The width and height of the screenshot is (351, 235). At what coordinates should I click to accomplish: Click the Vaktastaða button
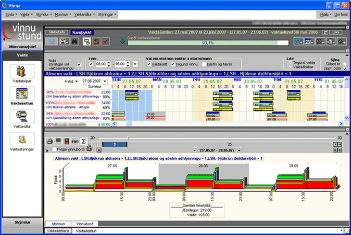(57, 33)
